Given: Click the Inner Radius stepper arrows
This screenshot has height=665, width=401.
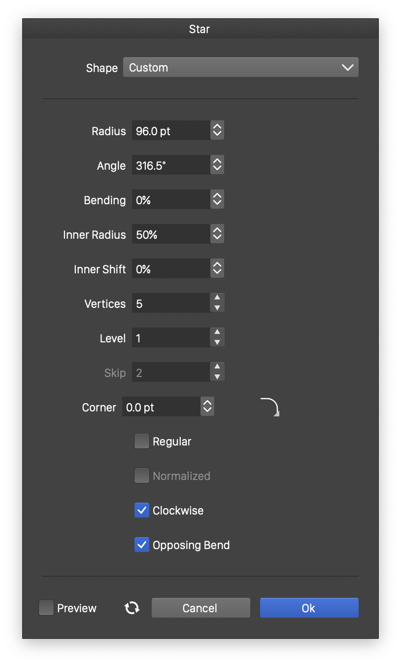Looking at the screenshot, I should (217, 234).
